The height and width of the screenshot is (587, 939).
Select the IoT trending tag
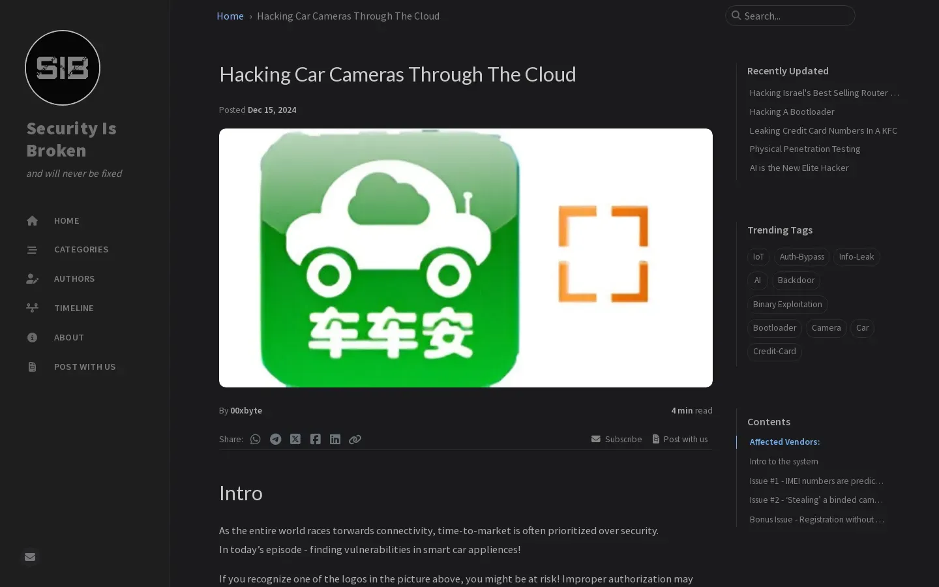pyautogui.click(x=758, y=257)
